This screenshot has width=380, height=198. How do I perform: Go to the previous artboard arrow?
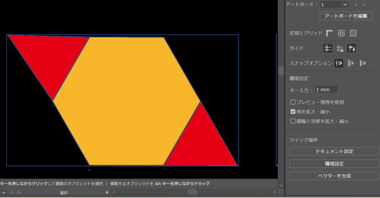point(356,5)
